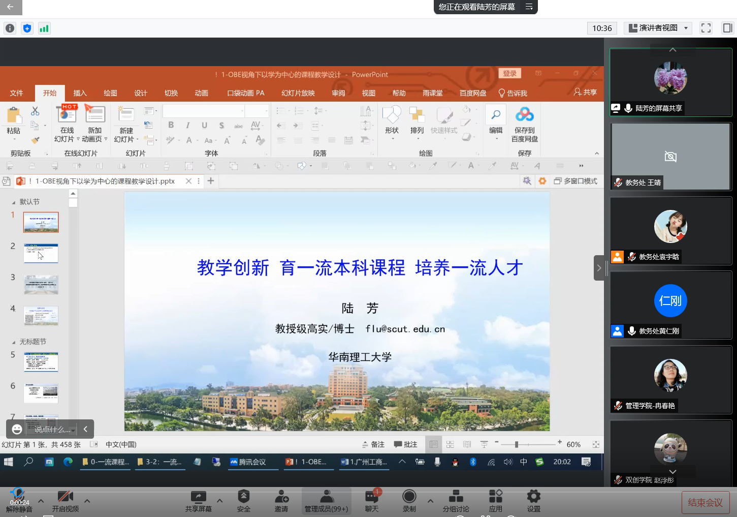Open the Security shield icon
The height and width of the screenshot is (517, 737).
click(244, 497)
